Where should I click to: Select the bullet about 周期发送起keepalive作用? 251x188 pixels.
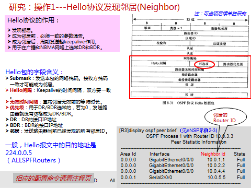pyautogui.click(x=52, y=42)
